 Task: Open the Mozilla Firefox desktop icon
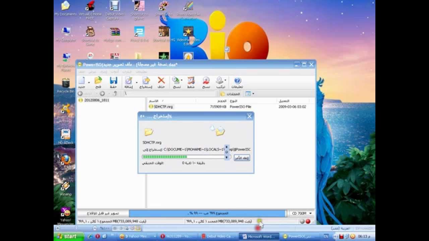[x=66, y=160]
